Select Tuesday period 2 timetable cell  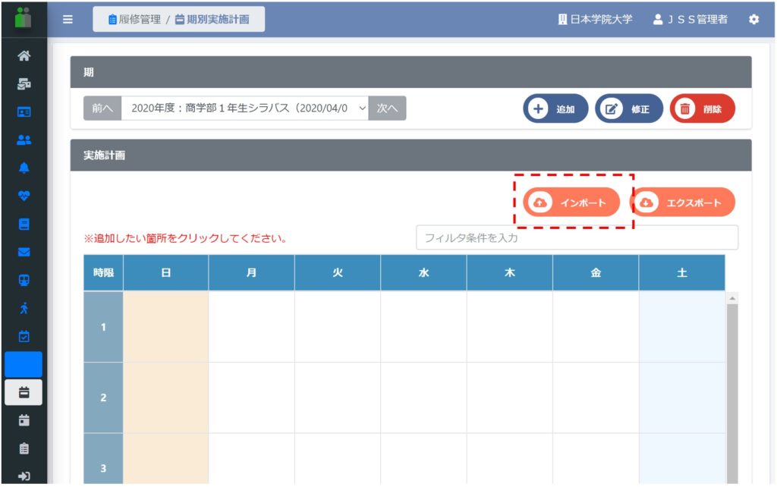pyautogui.click(x=338, y=397)
